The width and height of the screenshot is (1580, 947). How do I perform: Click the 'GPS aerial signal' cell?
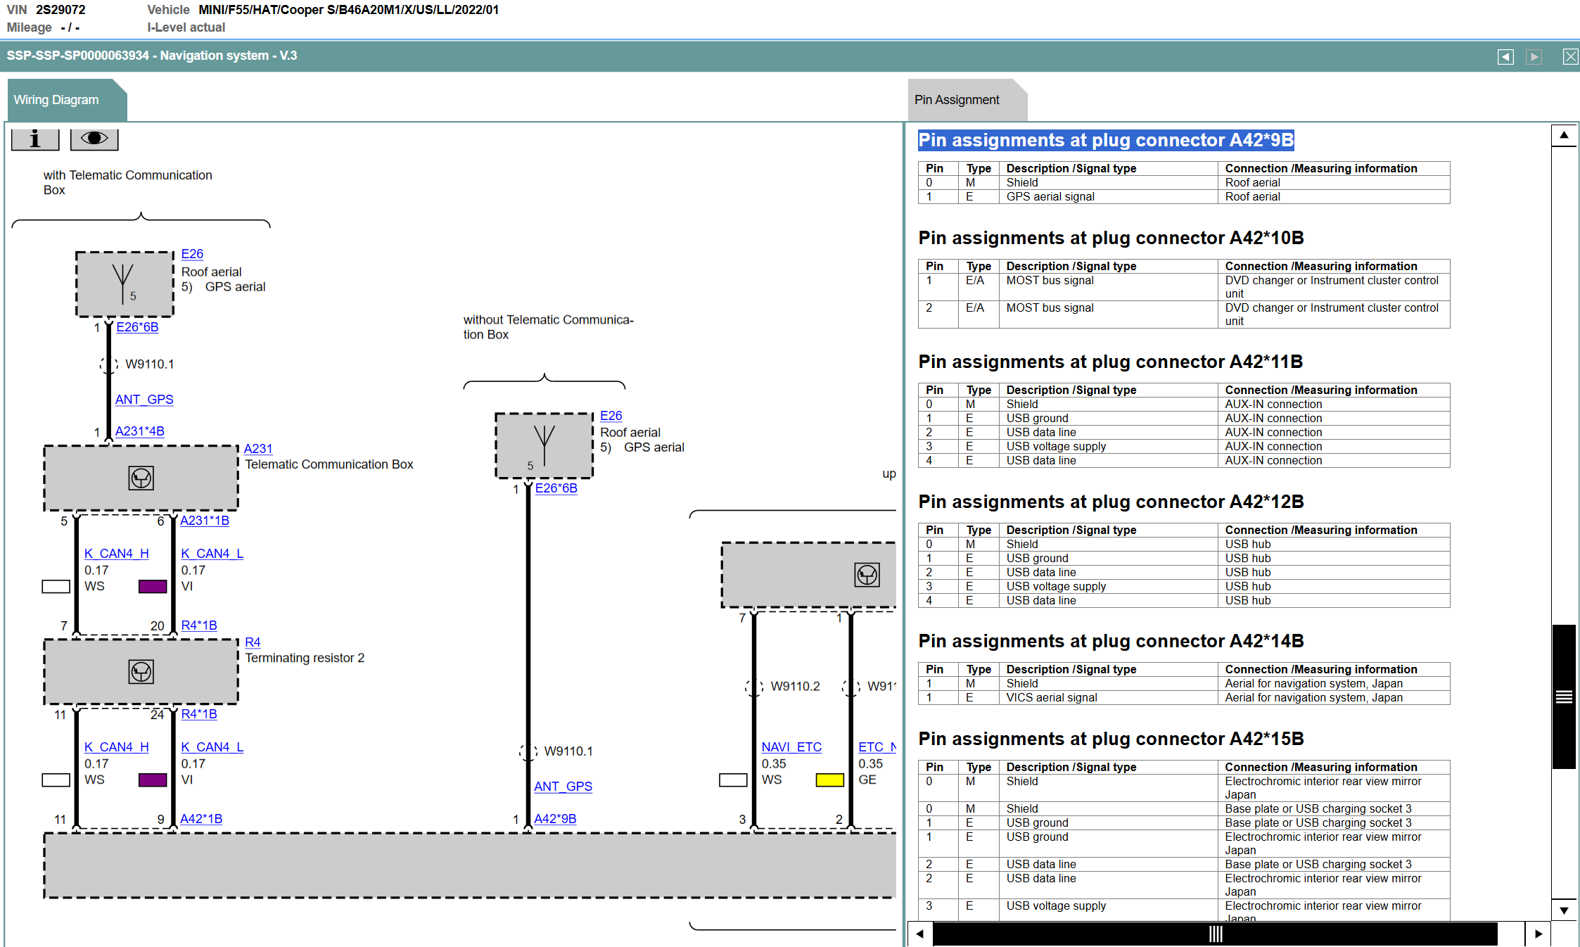[x=1108, y=197]
